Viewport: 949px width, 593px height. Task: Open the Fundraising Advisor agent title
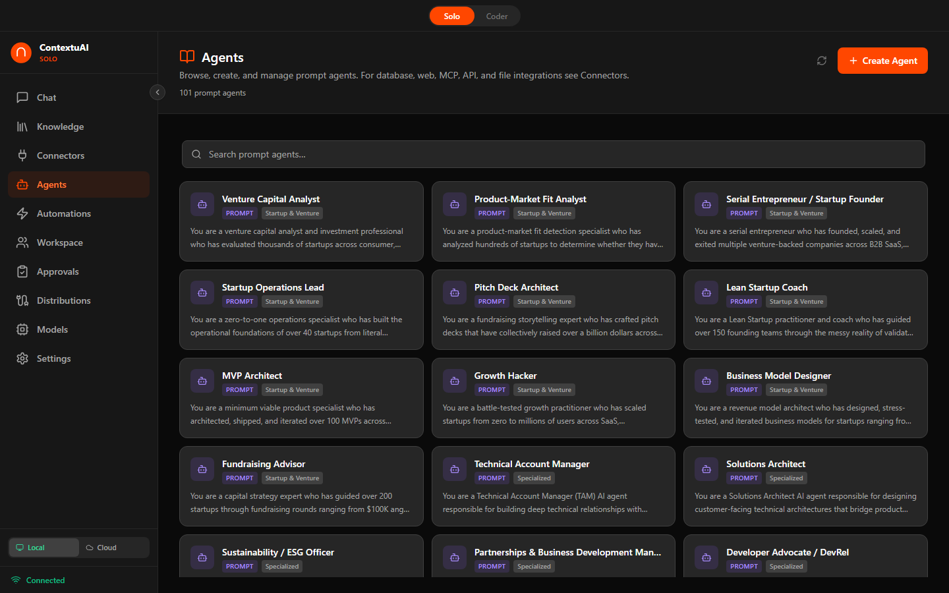pos(264,464)
